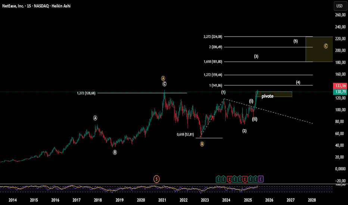Click the green 130,79 price tag

click(x=340, y=92)
